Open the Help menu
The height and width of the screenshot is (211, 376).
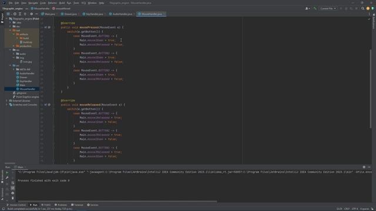[x=102, y=3]
